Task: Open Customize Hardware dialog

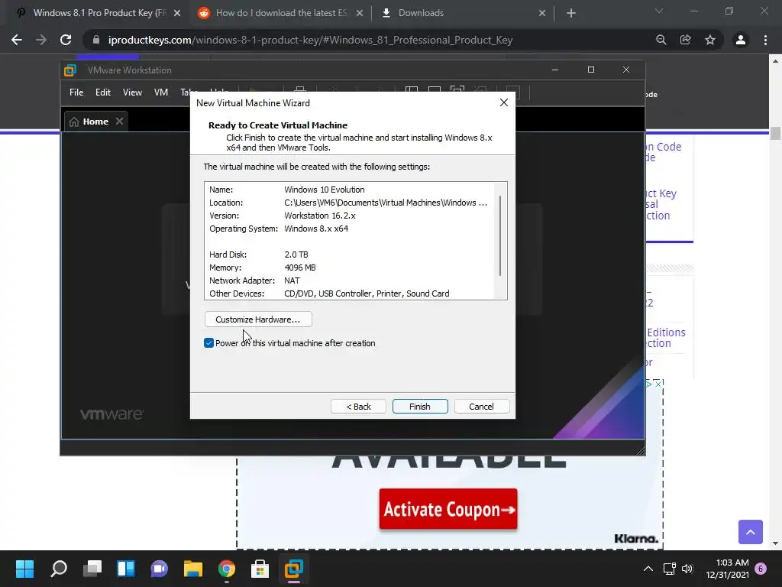Action: click(258, 319)
